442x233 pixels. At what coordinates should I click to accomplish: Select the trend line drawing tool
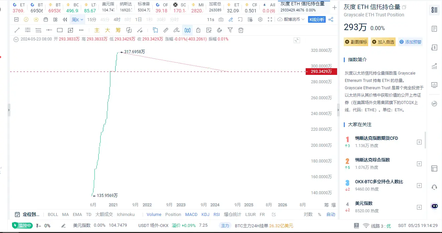point(17,30)
